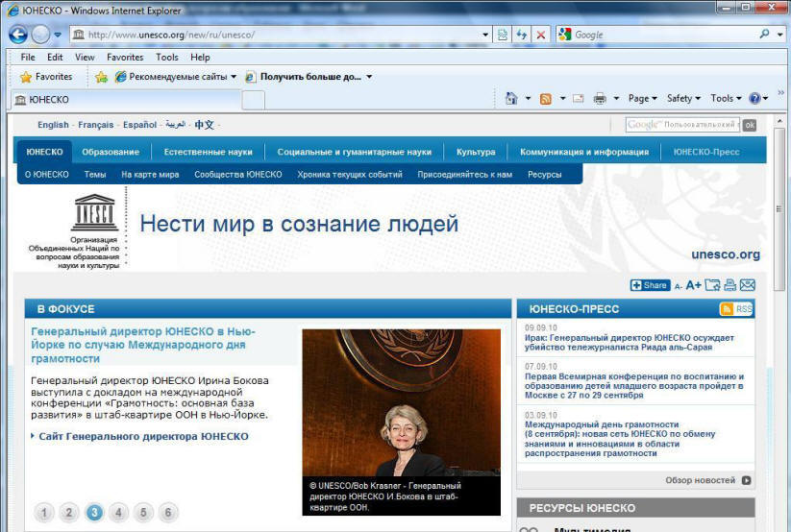791x532 pixels.
Task: Click the browser Forward arrow button
Action: click(x=40, y=35)
